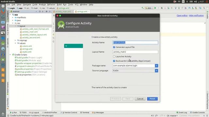Click the scroll-from-source target icon
Screen dimensions: 209x117
tap(40, 12)
